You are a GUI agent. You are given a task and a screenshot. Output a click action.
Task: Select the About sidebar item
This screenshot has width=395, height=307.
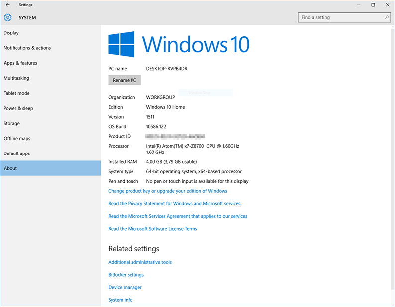click(x=50, y=168)
